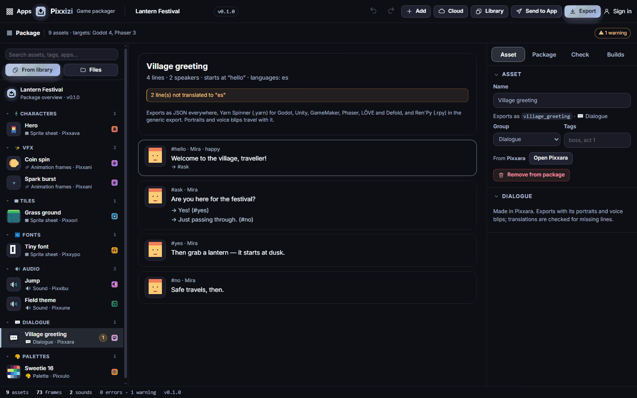Click the Add button in top bar

tap(416, 11)
